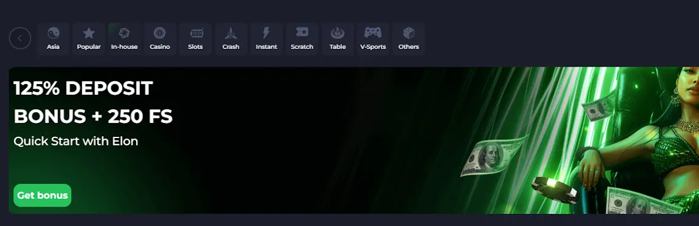The image size is (699, 226).
Task: Click the left arrow to go back through the categories
Action: click(x=20, y=38)
